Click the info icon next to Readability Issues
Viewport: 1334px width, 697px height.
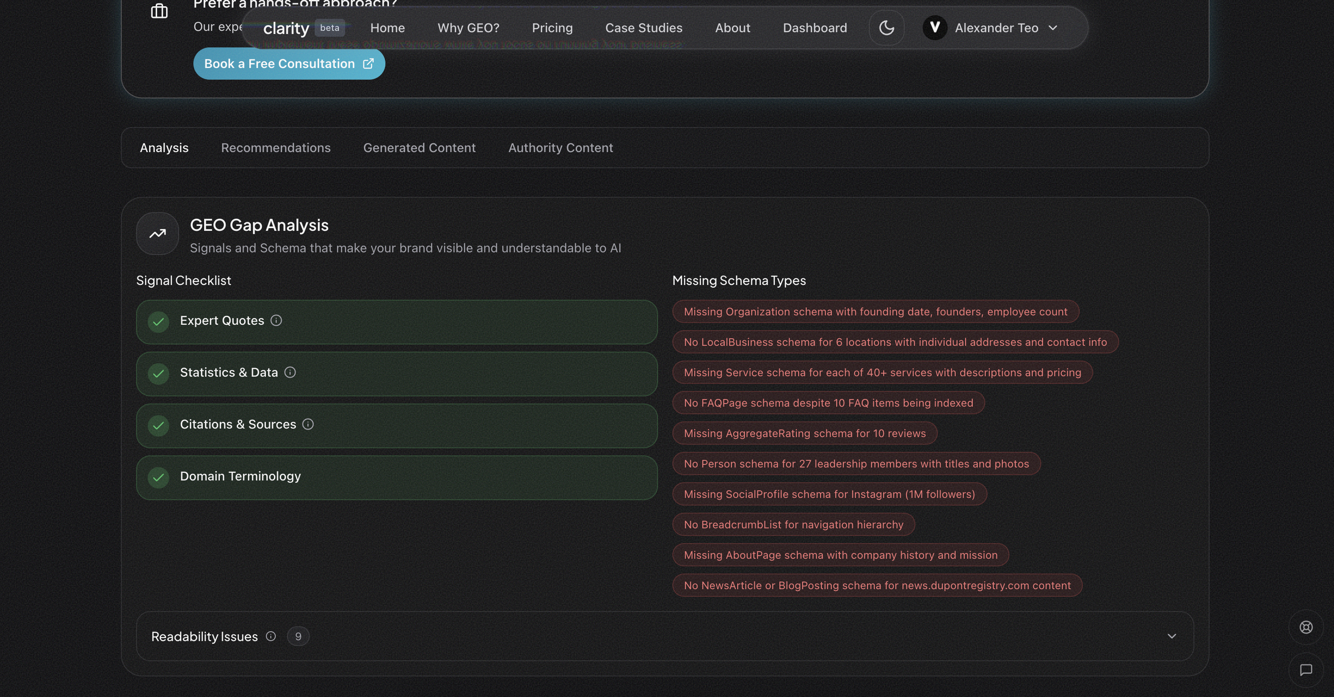[x=270, y=637]
